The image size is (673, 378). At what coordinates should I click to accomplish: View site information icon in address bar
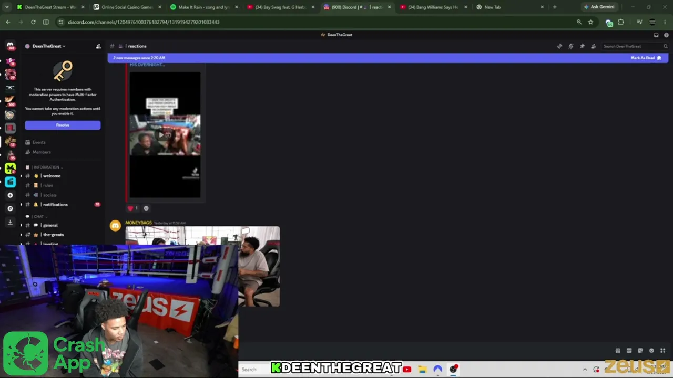(x=61, y=22)
